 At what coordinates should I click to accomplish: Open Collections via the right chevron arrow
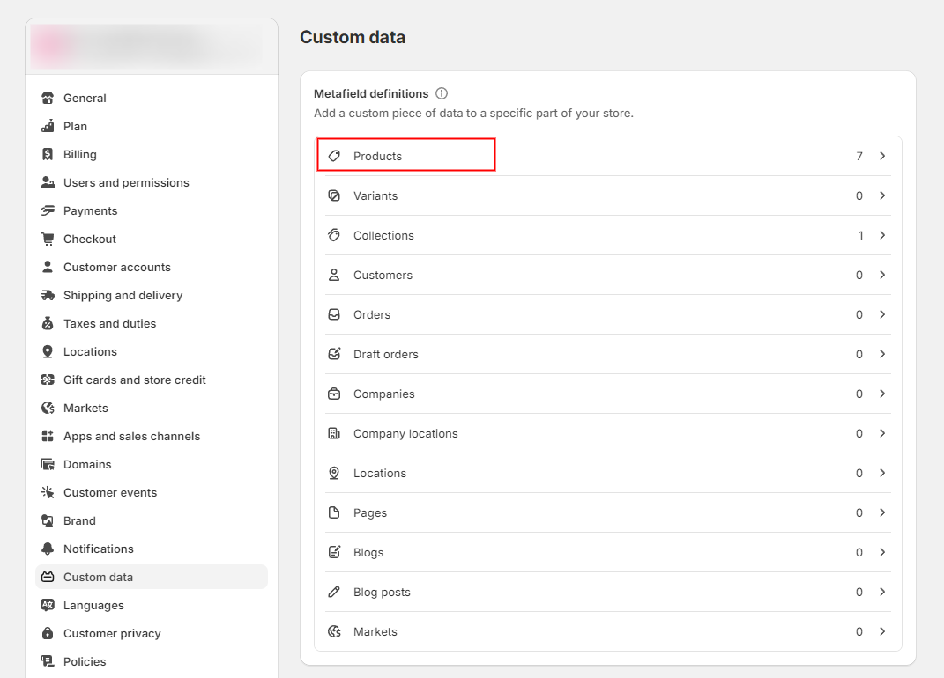point(882,235)
